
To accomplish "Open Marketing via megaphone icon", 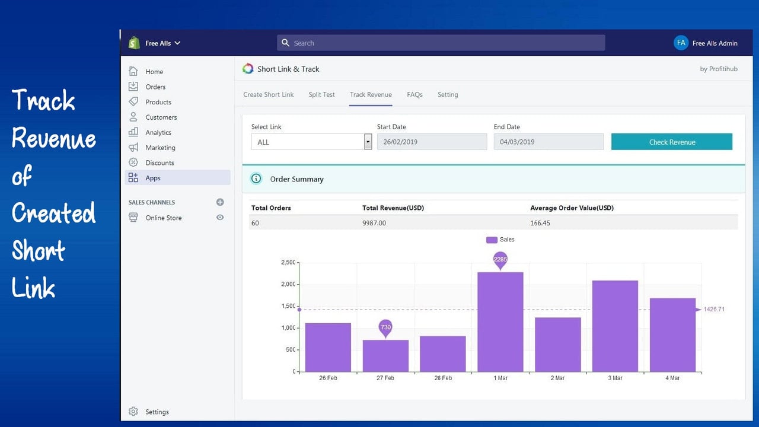I will pos(133,147).
